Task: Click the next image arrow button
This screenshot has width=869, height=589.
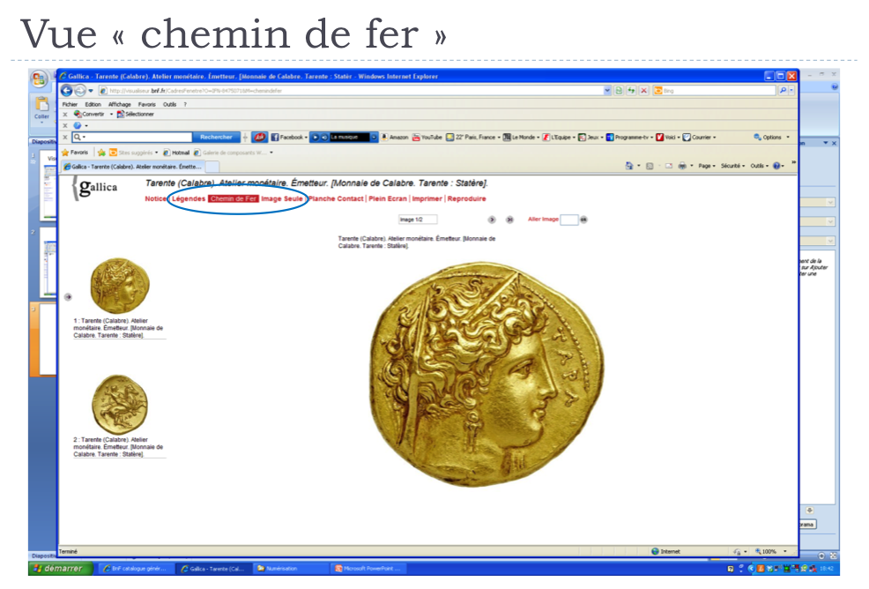Action: point(492,220)
